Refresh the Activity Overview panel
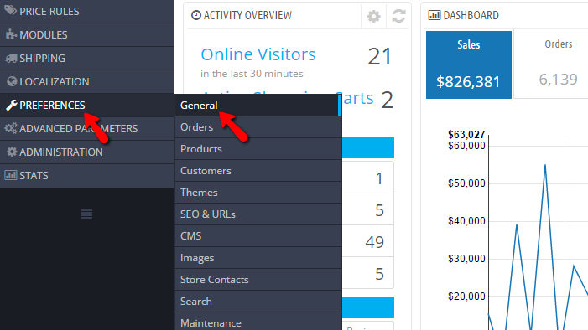 (398, 16)
